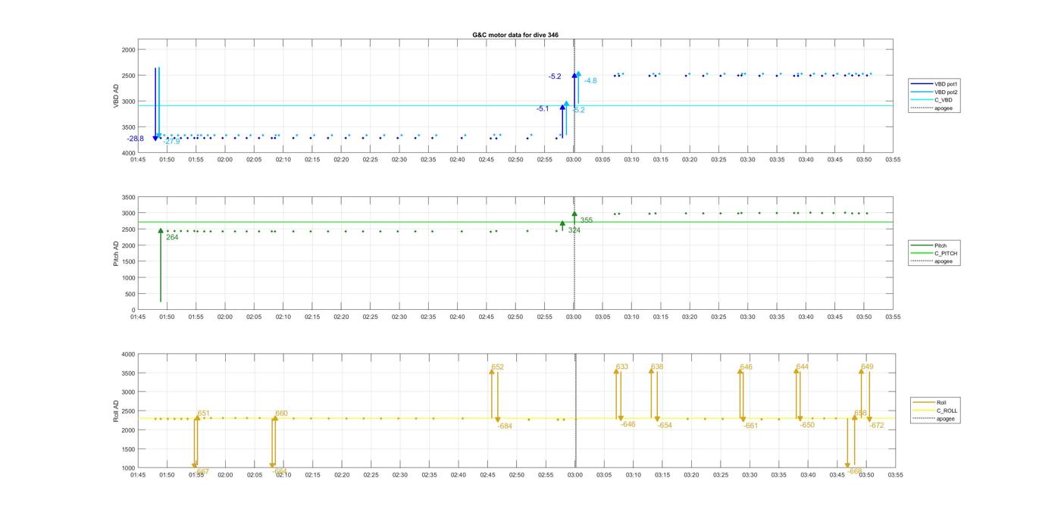
Task: Click the "652" roll data label
Action: tap(497, 367)
